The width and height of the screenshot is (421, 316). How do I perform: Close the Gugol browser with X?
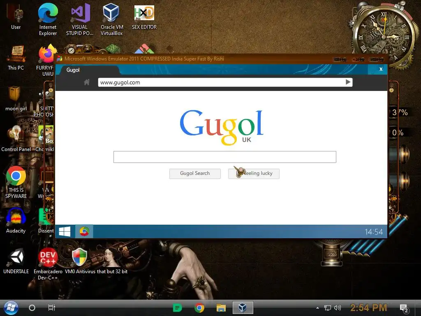pyautogui.click(x=381, y=69)
